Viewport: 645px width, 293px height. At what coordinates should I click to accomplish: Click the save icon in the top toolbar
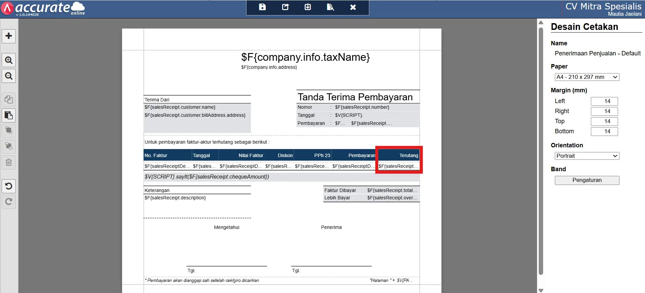262,7
